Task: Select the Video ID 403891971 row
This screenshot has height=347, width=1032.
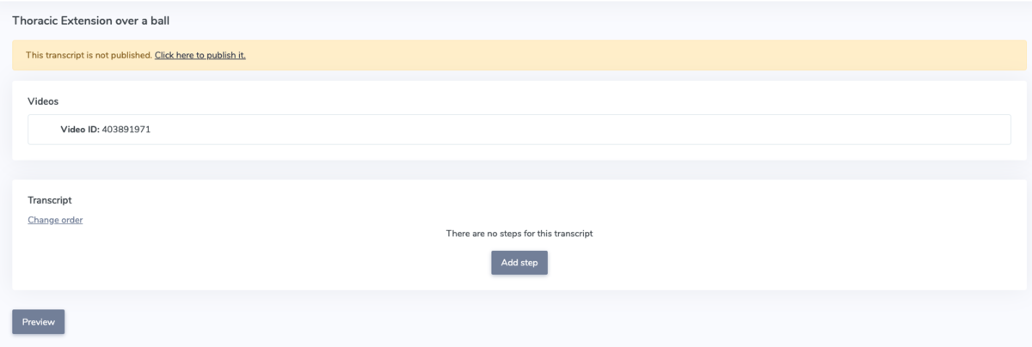Action: [x=519, y=130]
